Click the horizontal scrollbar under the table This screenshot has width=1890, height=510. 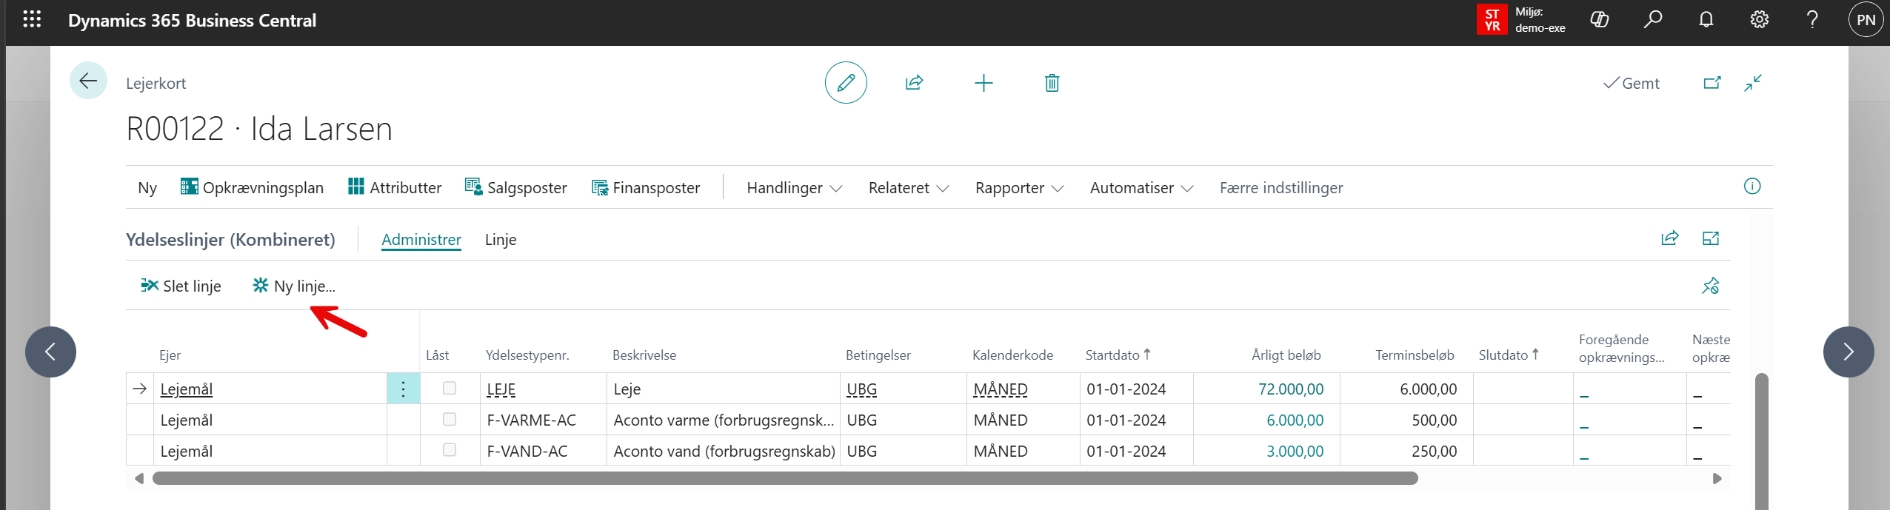785,478
